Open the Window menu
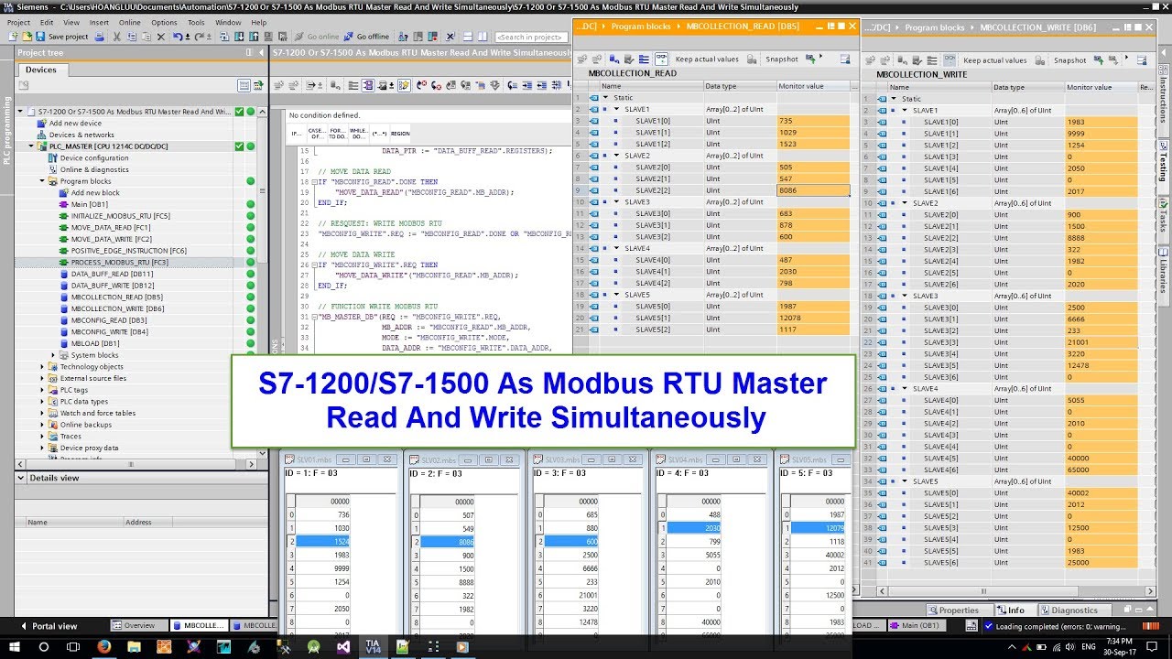 [228, 22]
